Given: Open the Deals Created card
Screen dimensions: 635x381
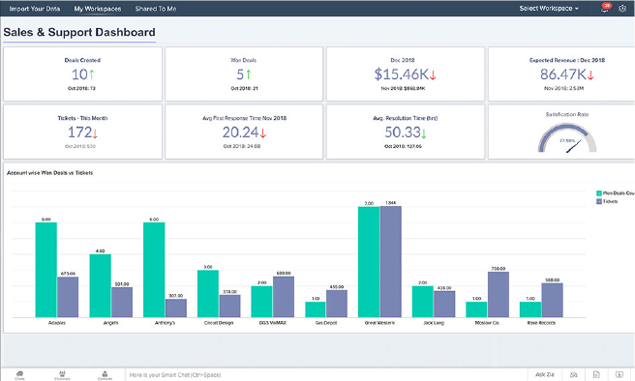Looking at the screenshot, I should 82,74.
